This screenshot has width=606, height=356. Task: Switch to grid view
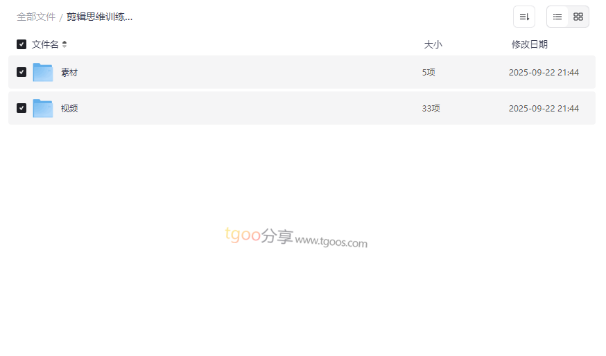point(578,17)
